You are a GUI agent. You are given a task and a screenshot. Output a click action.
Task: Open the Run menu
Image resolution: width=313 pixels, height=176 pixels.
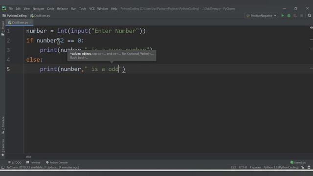[74, 9]
